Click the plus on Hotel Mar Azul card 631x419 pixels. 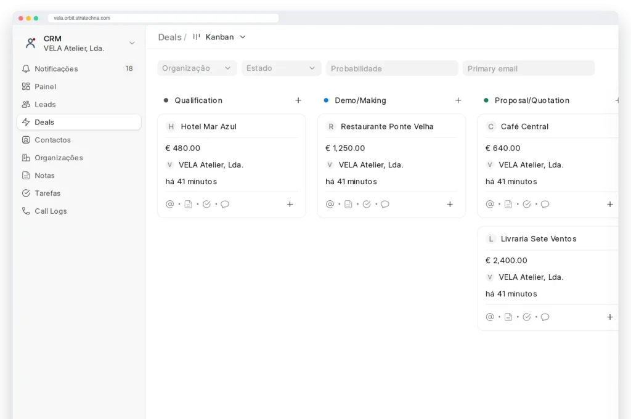coord(290,204)
